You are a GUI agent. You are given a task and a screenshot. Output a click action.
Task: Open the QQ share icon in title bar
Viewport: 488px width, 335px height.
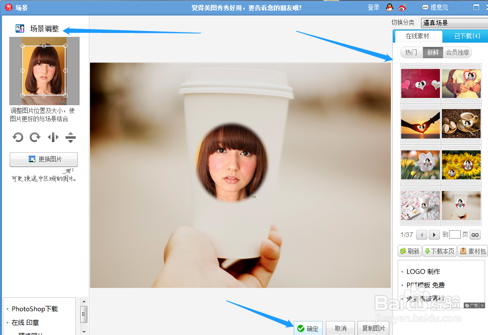pyautogui.click(x=389, y=7)
